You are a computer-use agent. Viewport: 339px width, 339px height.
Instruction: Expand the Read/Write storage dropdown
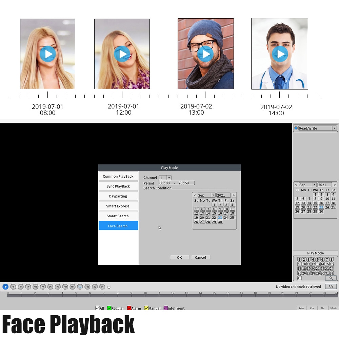[x=335, y=128]
